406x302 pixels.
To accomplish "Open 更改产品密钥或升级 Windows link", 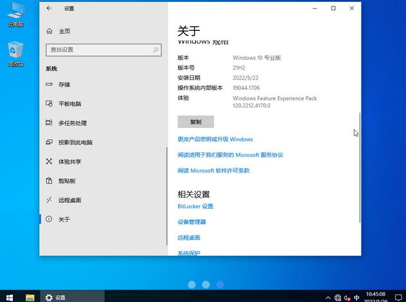I will [x=215, y=139].
